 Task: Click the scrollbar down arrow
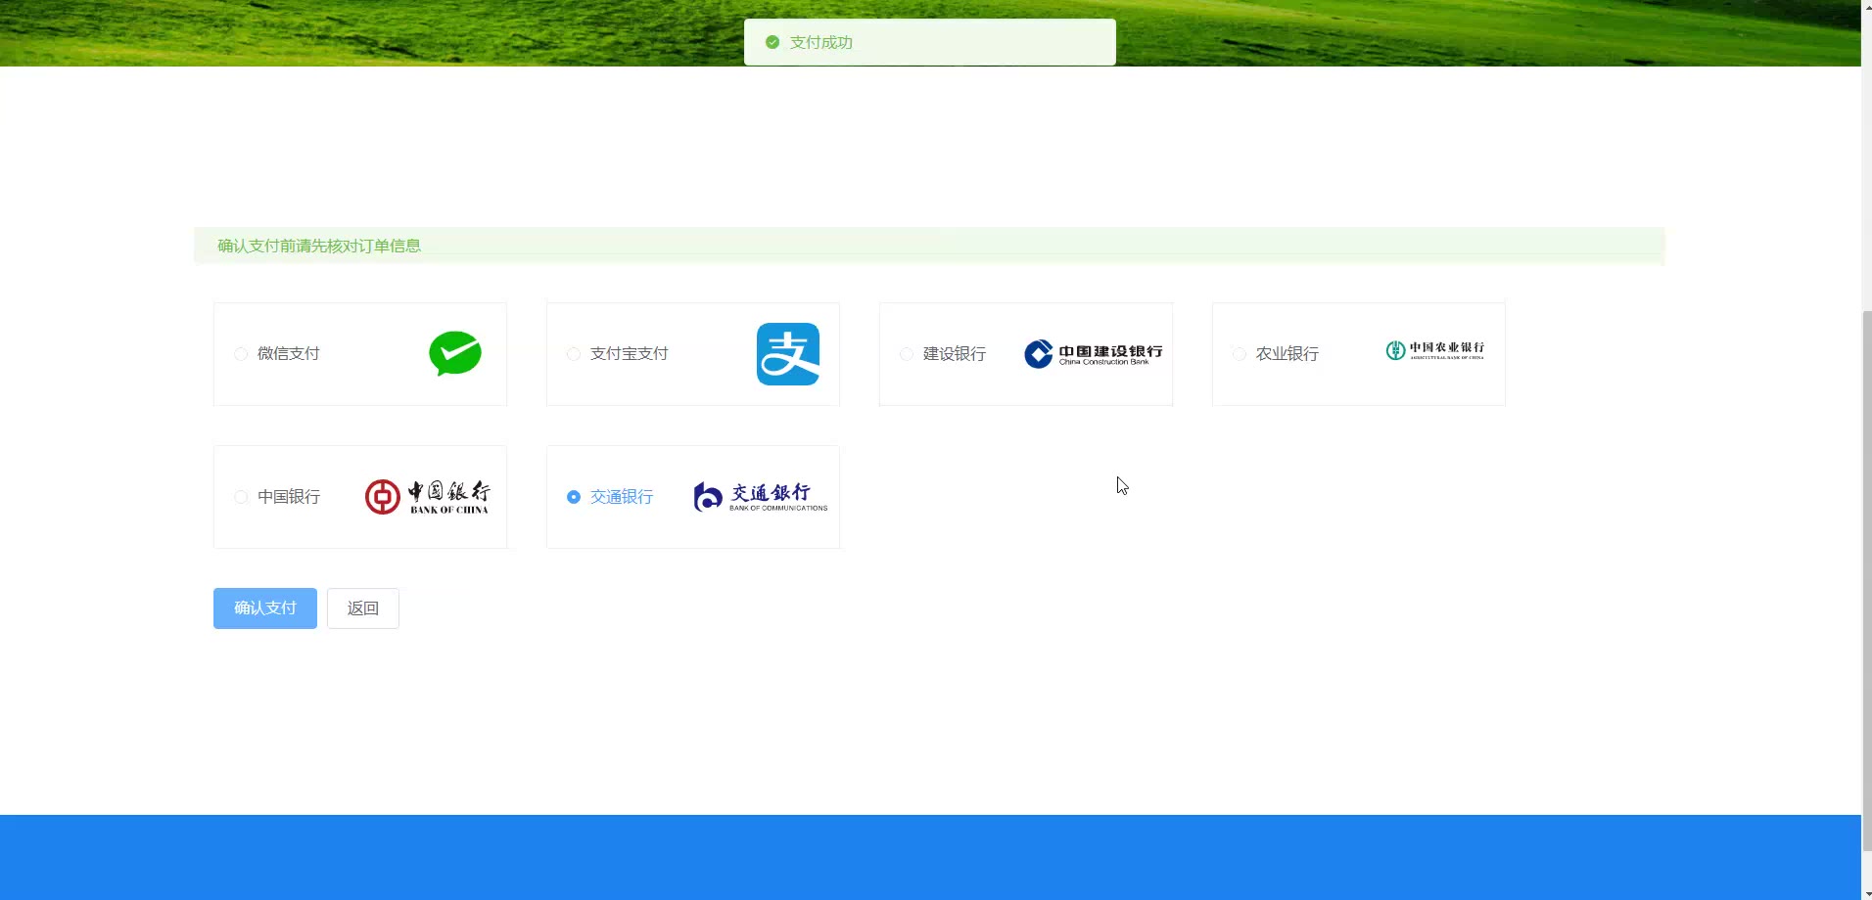[x=1866, y=892]
